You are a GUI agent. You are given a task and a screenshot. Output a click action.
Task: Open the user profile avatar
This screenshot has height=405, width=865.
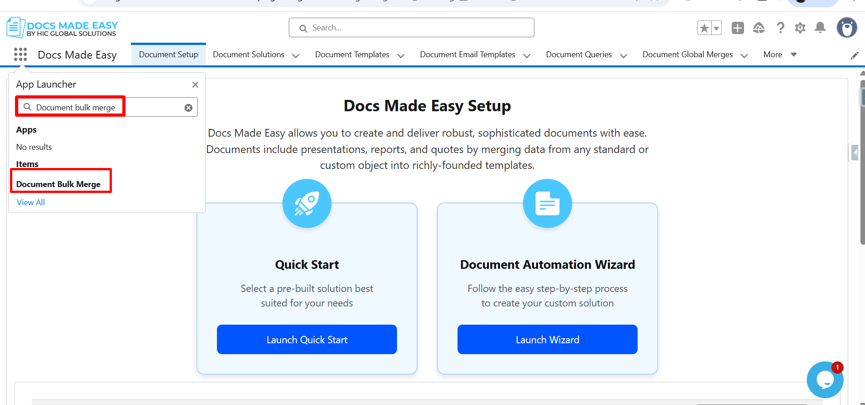[x=846, y=28]
